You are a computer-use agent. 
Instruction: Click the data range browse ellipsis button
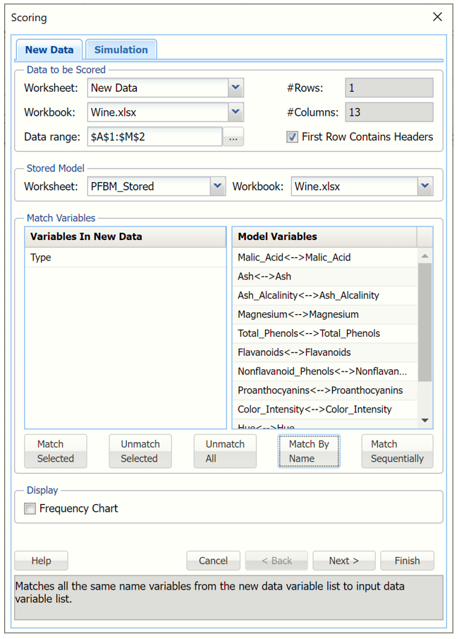pos(233,138)
